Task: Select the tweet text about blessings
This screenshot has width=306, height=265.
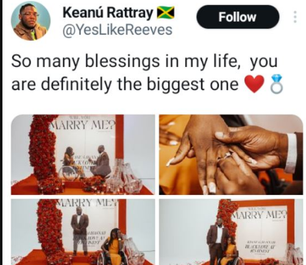Action: click(x=144, y=72)
